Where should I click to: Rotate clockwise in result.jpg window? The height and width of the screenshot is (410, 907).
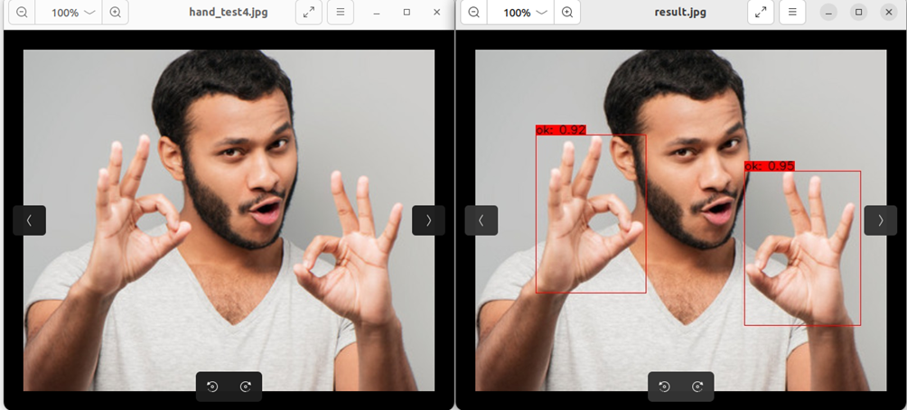697,387
